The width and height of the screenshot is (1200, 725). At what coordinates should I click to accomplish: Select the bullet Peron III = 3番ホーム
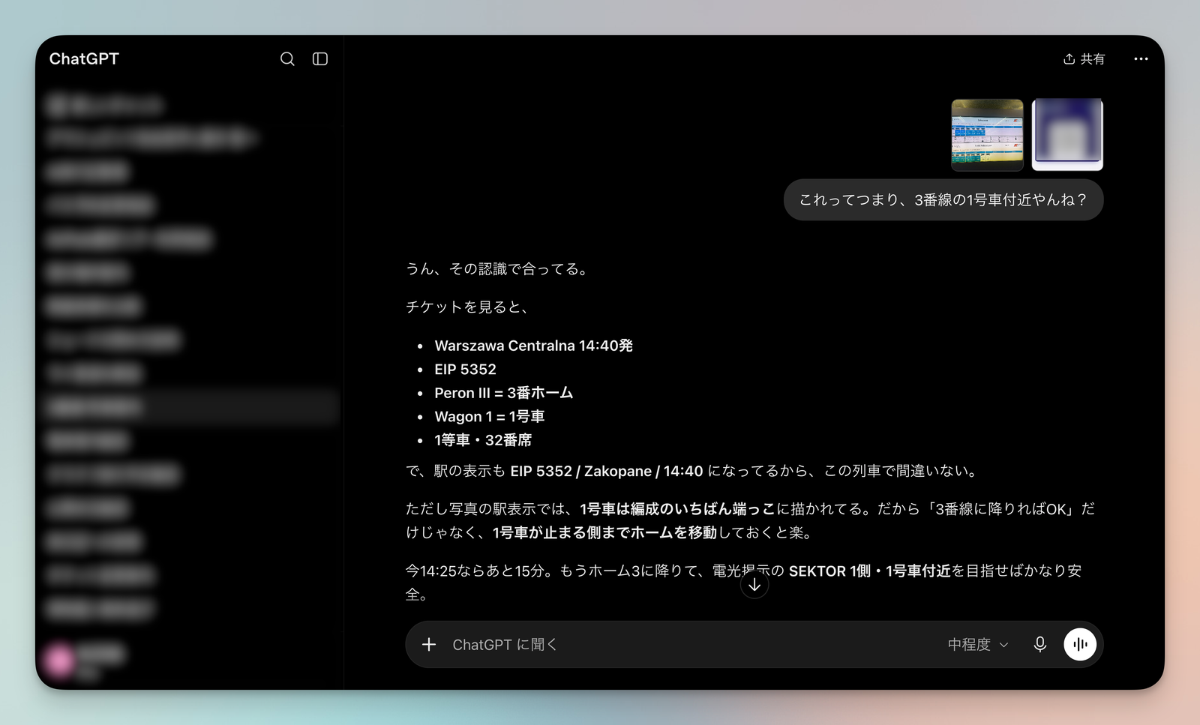pos(503,394)
